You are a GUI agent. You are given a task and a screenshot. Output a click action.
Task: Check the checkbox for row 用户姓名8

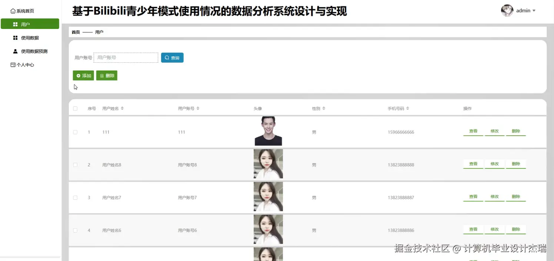point(75,165)
